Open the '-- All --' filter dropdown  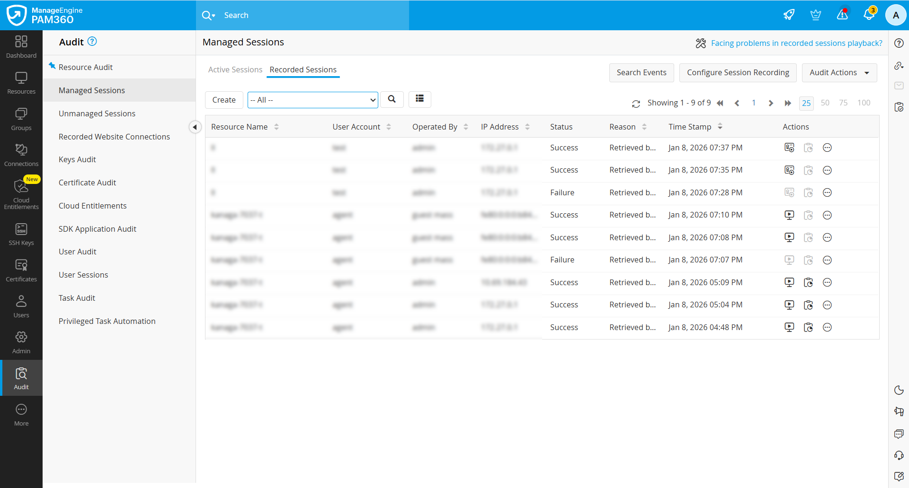[x=312, y=100]
